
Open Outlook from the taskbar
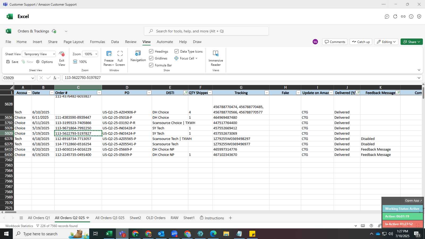pos(161,234)
